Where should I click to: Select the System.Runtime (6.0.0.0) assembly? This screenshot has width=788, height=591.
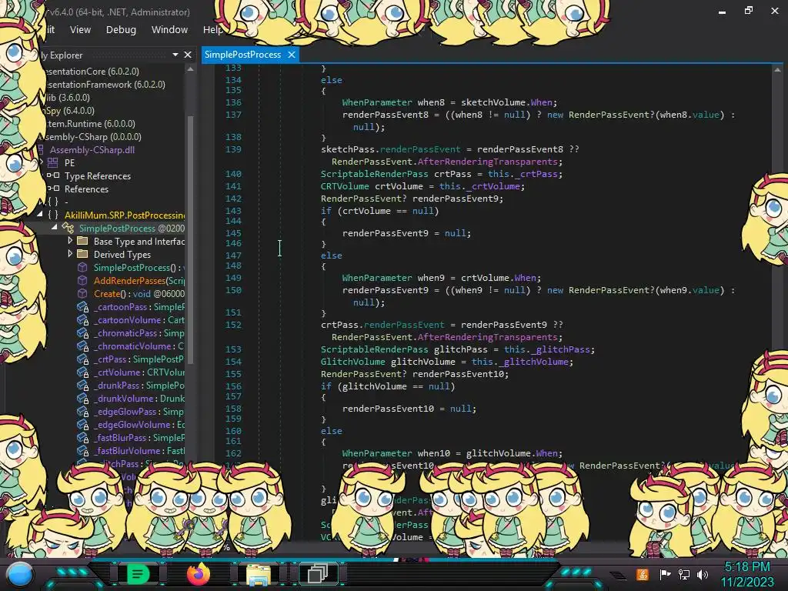(91, 123)
